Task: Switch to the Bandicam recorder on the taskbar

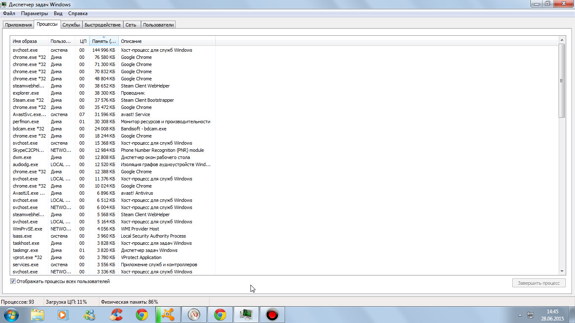Action: [272, 315]
